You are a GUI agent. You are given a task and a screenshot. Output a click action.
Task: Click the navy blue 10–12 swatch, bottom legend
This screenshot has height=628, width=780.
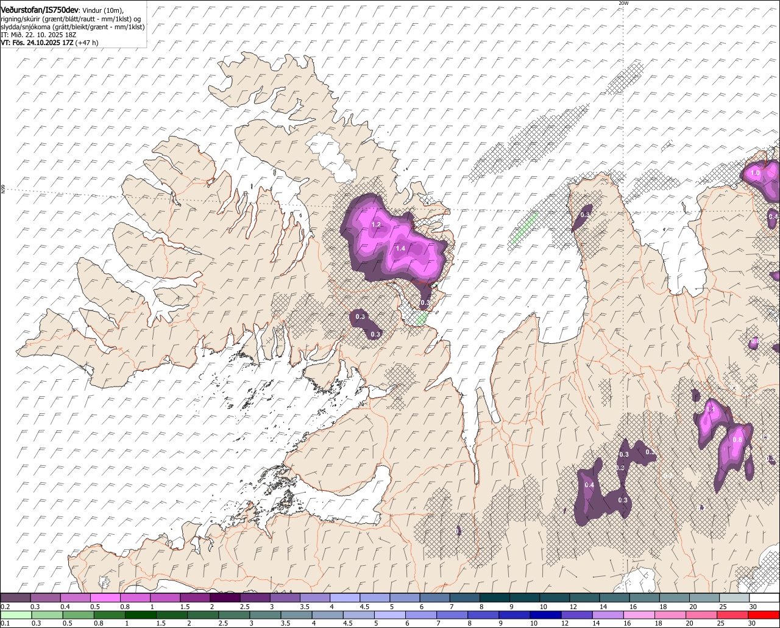pyautogui.click(x=545, y=615)
